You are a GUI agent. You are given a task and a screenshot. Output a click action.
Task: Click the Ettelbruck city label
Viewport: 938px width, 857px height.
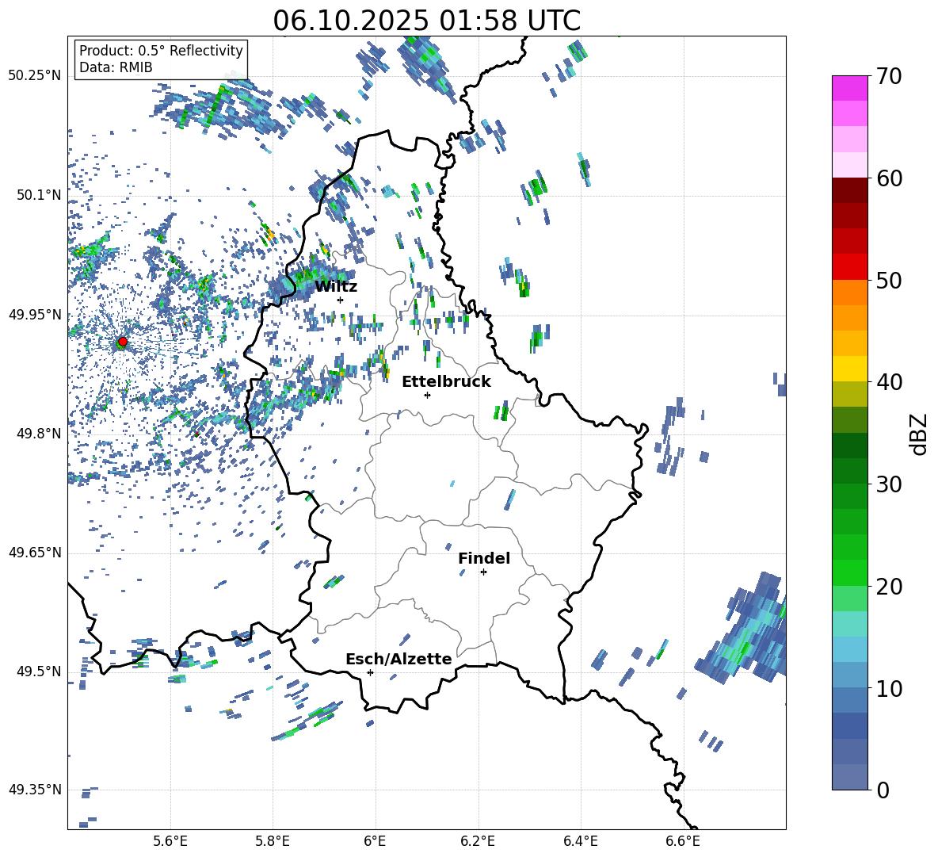(446, 382)
